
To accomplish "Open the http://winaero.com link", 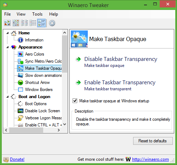I will tap(150, 159).
